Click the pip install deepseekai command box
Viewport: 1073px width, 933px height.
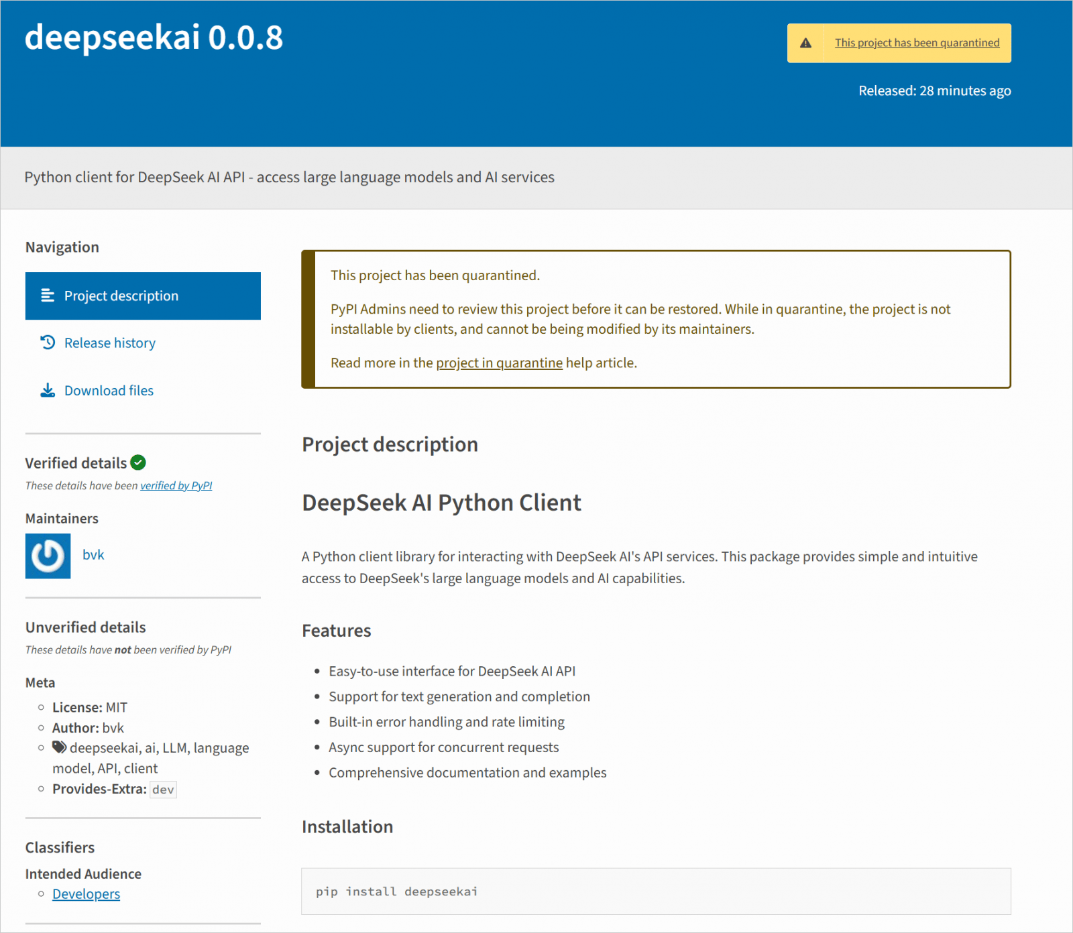pos(655,891)
